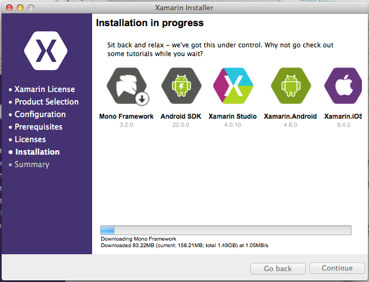Click the 'Installation in progress' heading
Image resolution: width=369 pixels, height=282 pixels.
pyautogui.click(x=150, y=23)
